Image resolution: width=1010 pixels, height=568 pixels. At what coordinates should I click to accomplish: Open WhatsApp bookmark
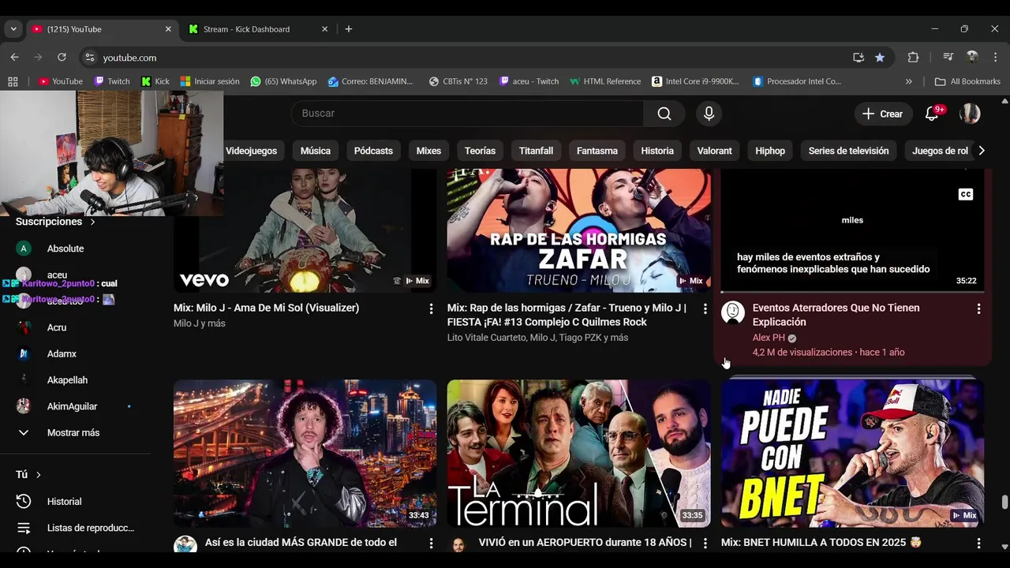coord(283,81)
